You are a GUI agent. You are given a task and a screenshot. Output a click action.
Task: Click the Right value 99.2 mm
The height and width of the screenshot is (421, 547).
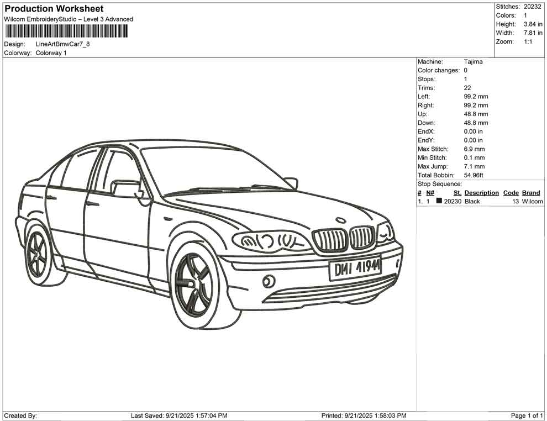[476, 106]
